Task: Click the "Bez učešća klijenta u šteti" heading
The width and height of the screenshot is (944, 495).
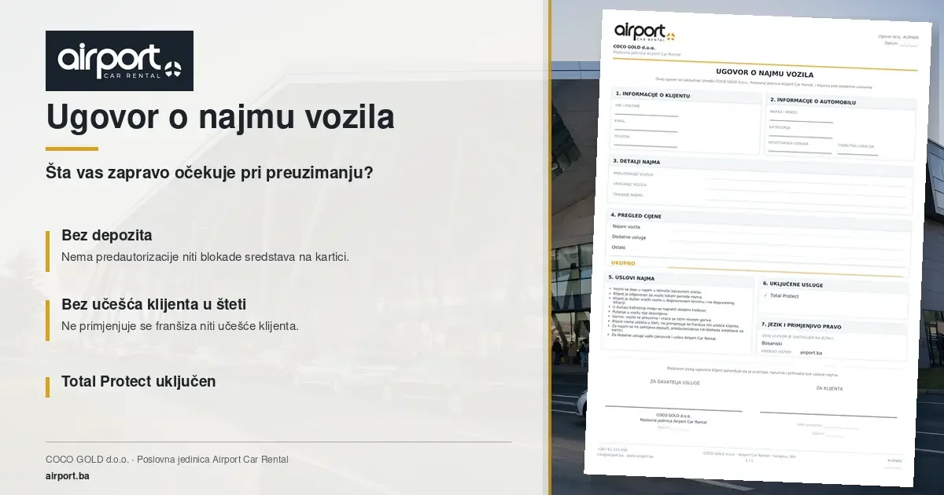Action: tap(153, 305)
